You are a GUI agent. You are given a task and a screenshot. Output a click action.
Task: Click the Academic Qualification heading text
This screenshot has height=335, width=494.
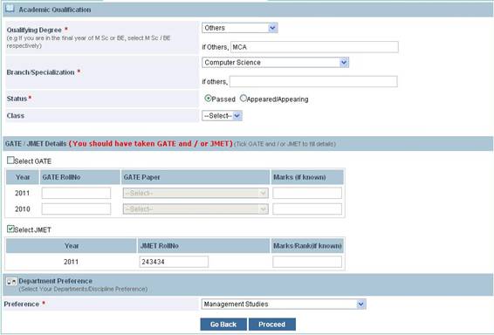pos(55,10)
